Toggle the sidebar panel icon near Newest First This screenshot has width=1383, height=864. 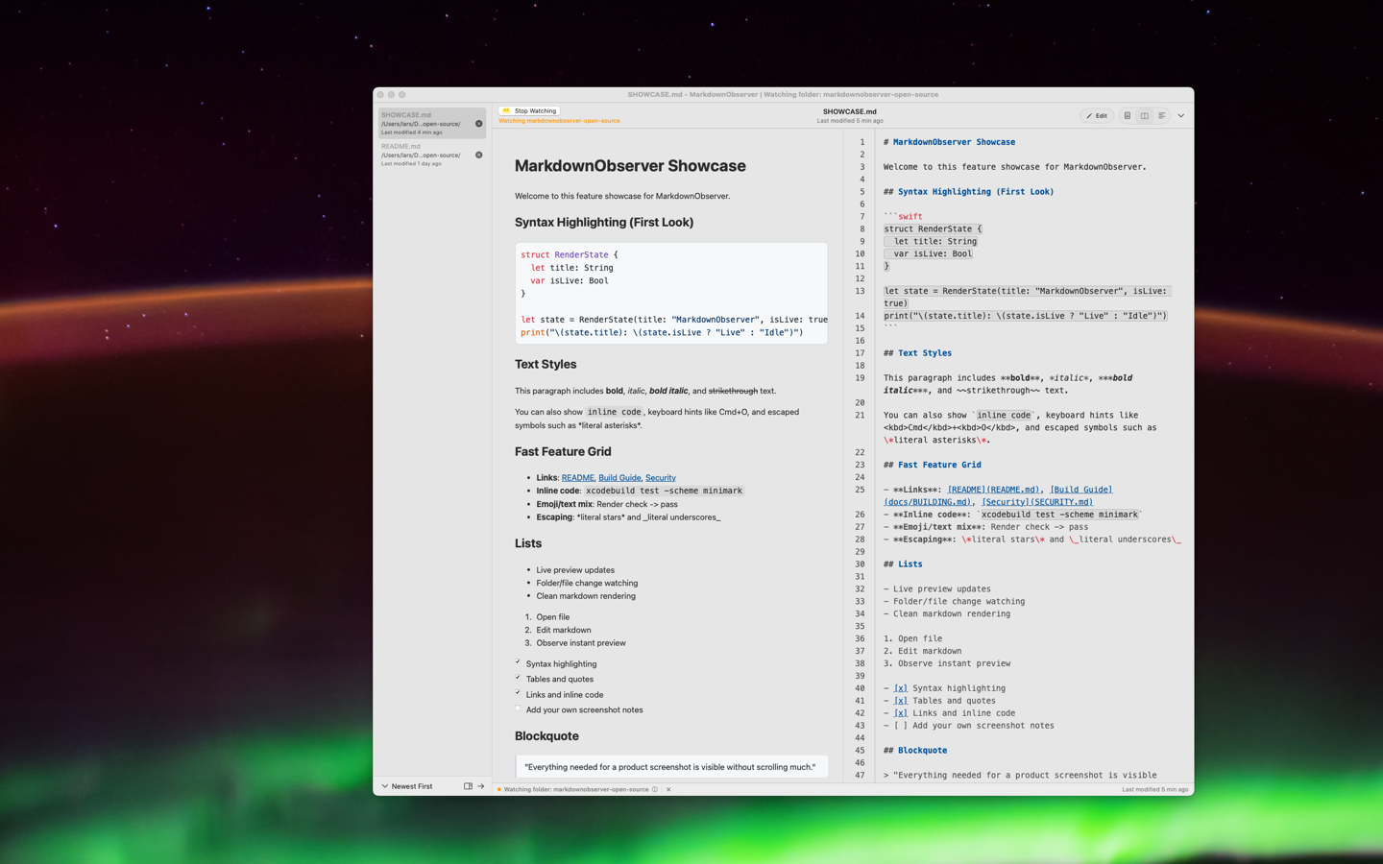pos(468,786)
